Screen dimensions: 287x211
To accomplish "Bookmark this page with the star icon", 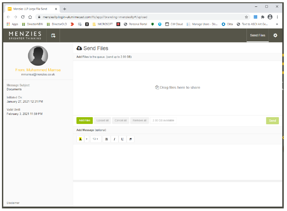I will (x=246, y=17).
